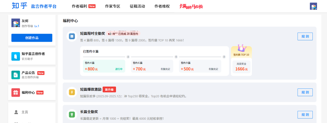Click the 主页 person icon
The image size is (327, 123).
pyautogui.click(x=16, y=112)
